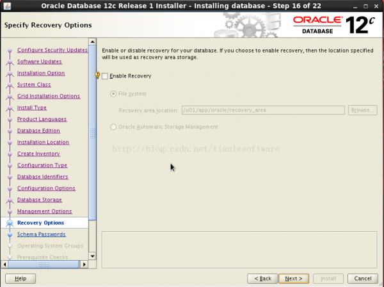
Task: Select the Recovery Options step
Action: pyautogui.click(x=41, y=223)
